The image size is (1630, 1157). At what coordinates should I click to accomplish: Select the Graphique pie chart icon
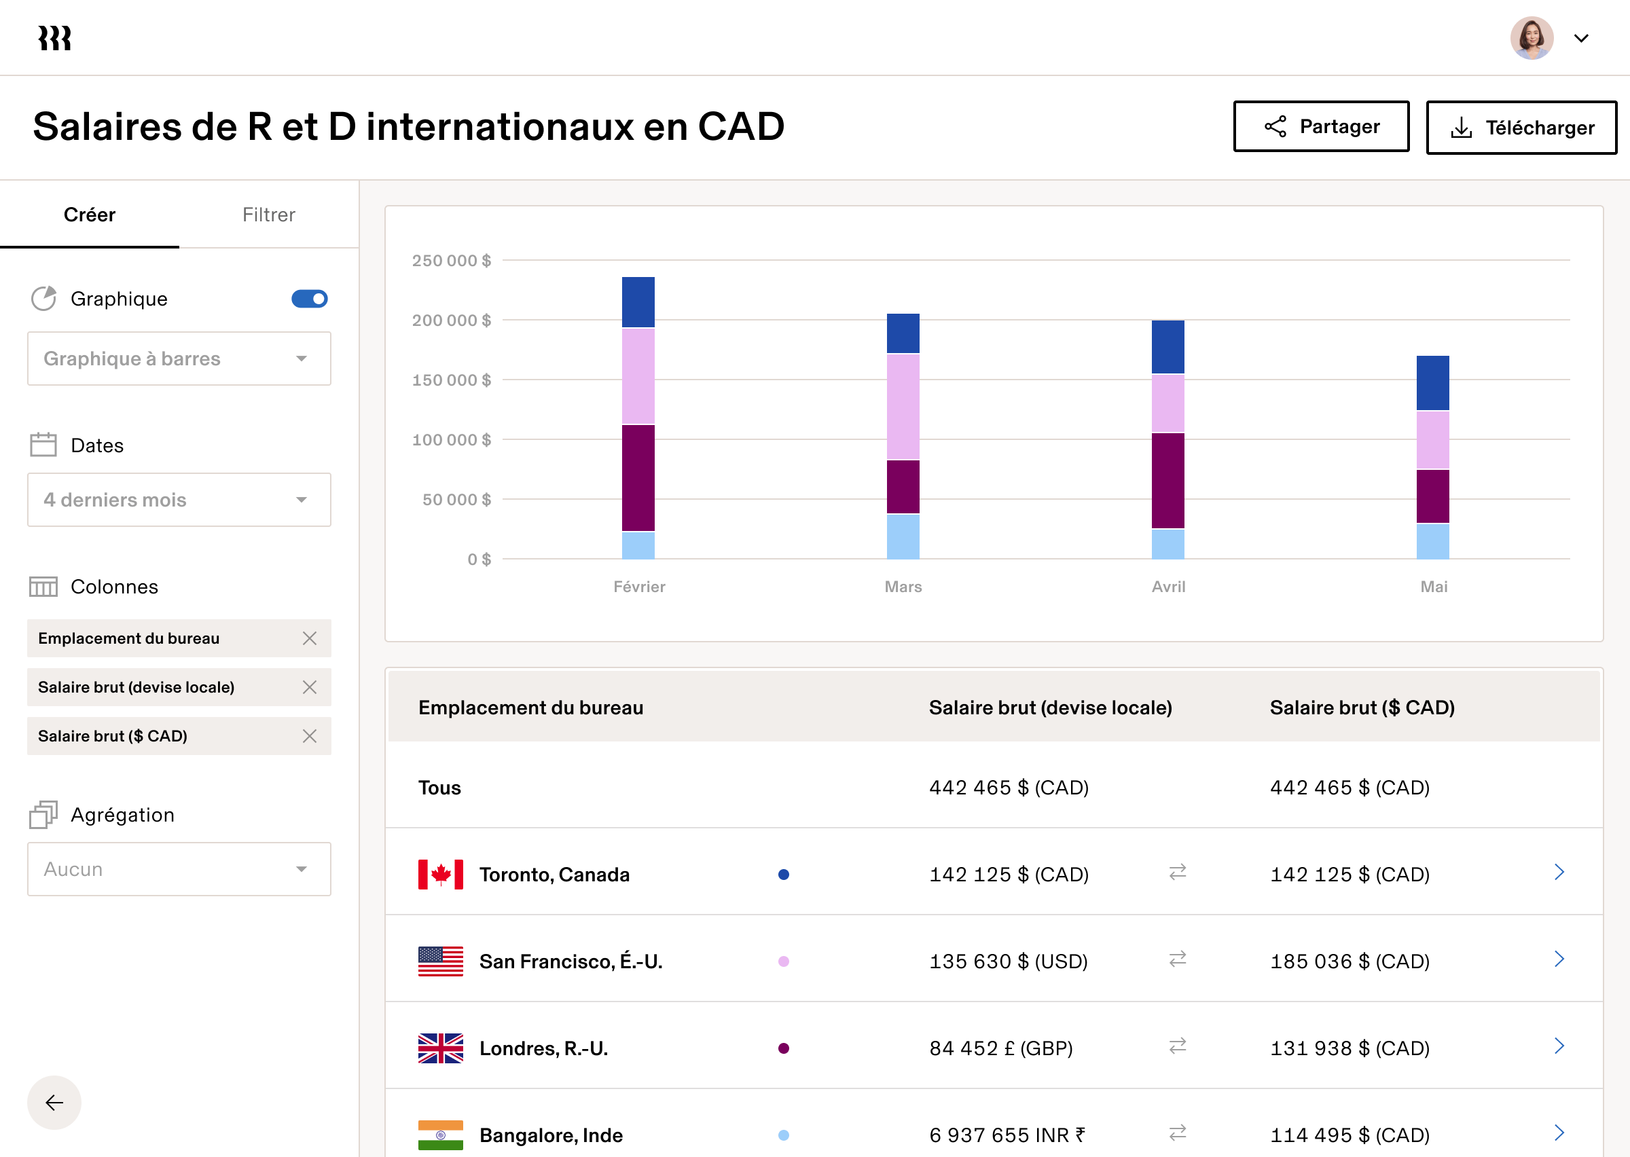pos(43,298)
